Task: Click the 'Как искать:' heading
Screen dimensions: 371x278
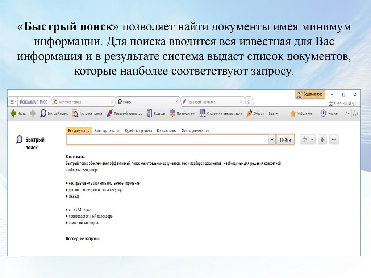Action: (x=75, y=157)
